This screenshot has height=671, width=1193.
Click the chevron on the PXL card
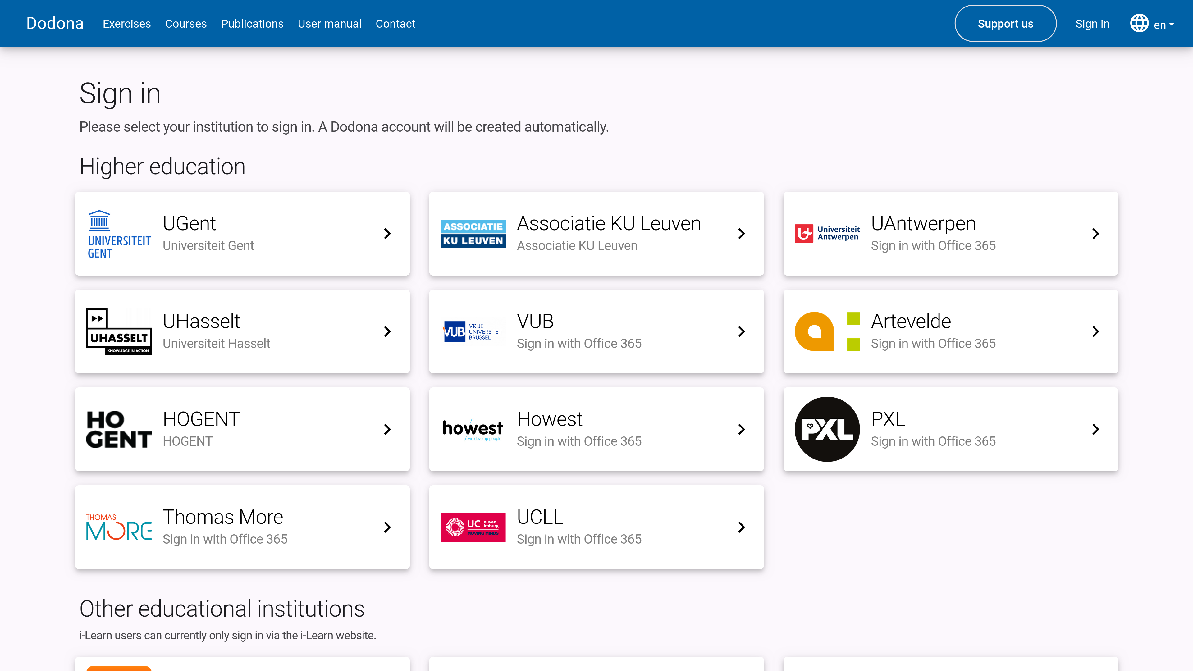pyautogui.click(x=1096, y=429)
